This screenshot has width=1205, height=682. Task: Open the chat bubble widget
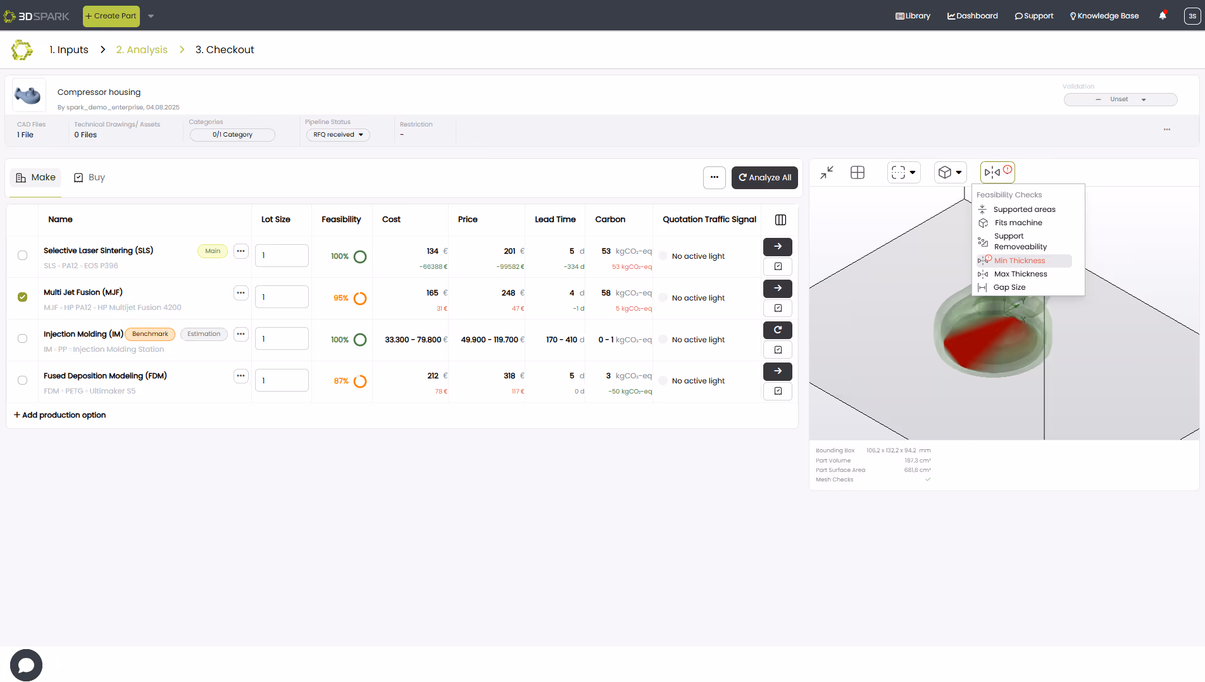(26, 665)
